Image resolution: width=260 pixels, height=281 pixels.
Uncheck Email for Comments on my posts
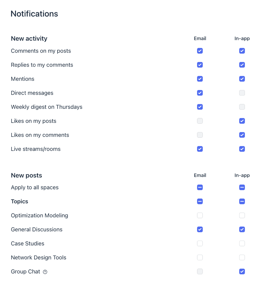[x=200, y=51]
